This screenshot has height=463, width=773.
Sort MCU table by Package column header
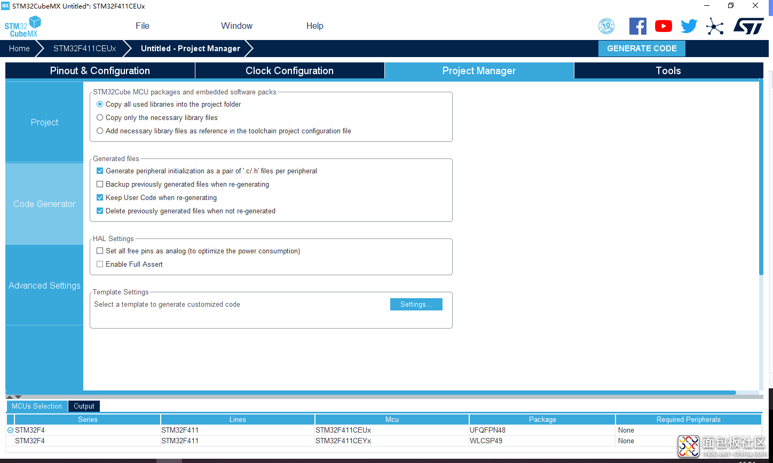coord(542,419)
